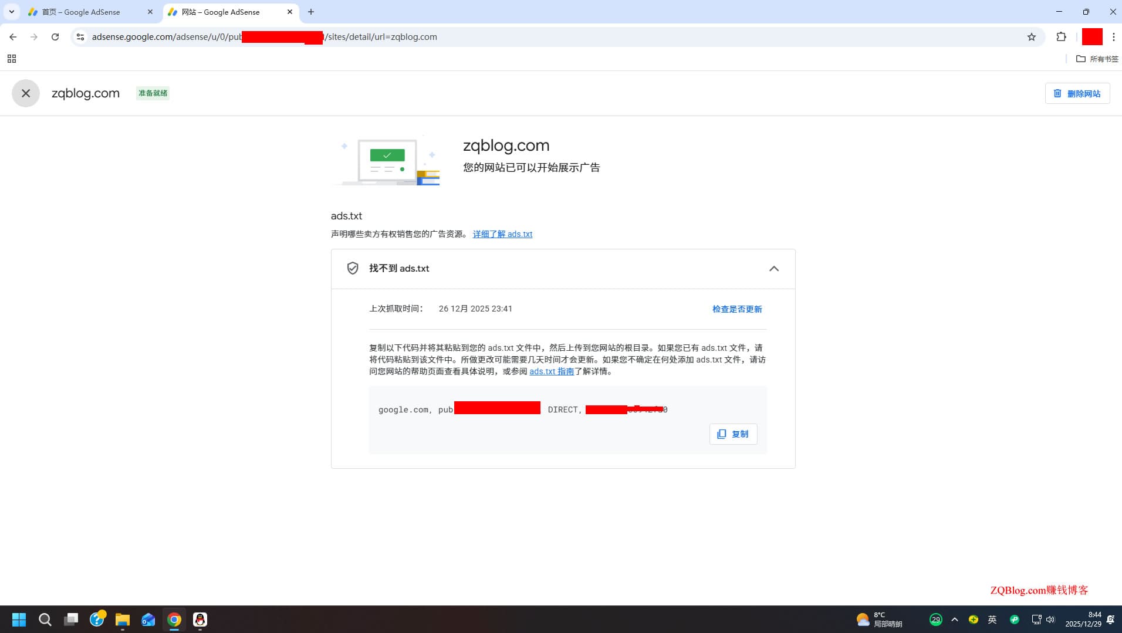
Task: Open the network display tray icon
Action: [1036, 620]
